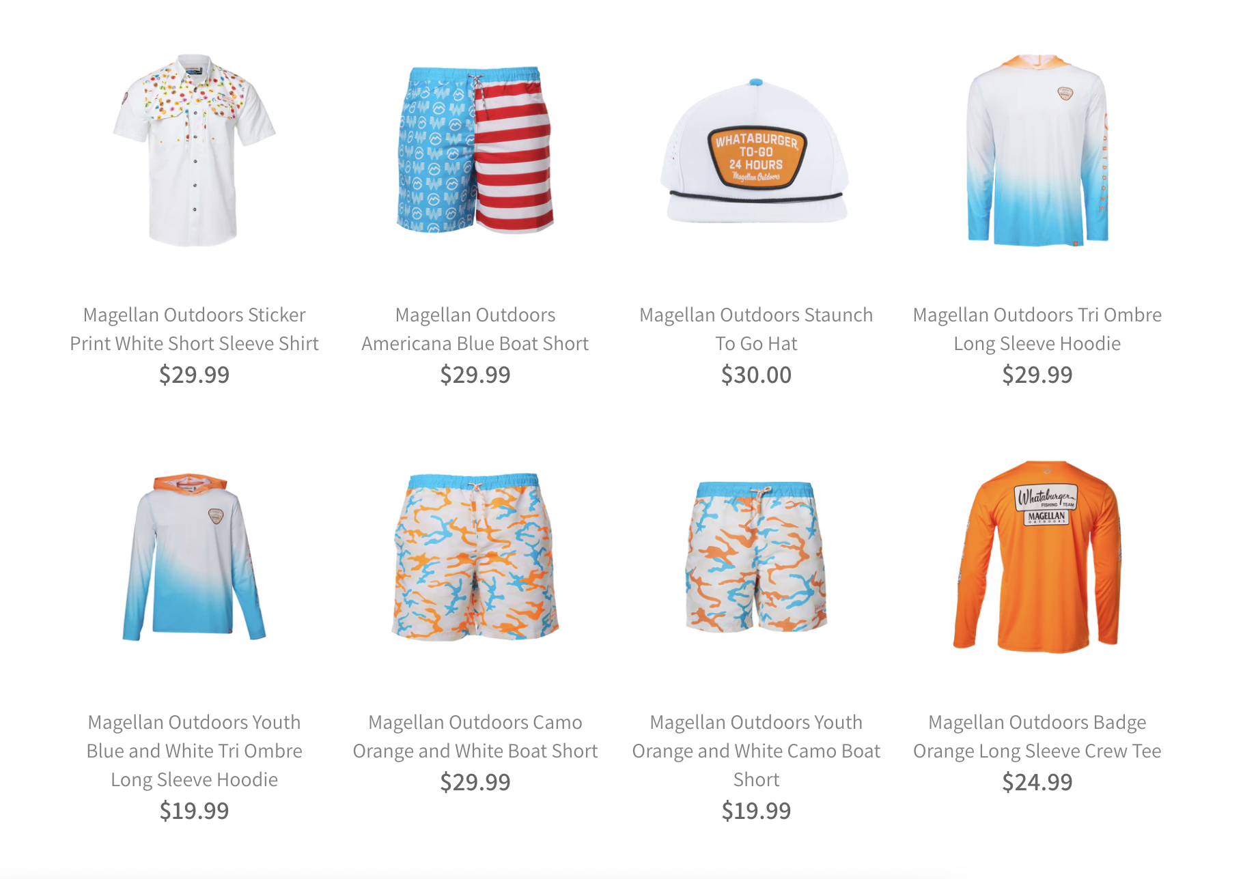Image resolution: width=1243 pixels, height=879 pixels.
Task: Select the Camo Orange and White Boat Short image
Action: point(475,557)
